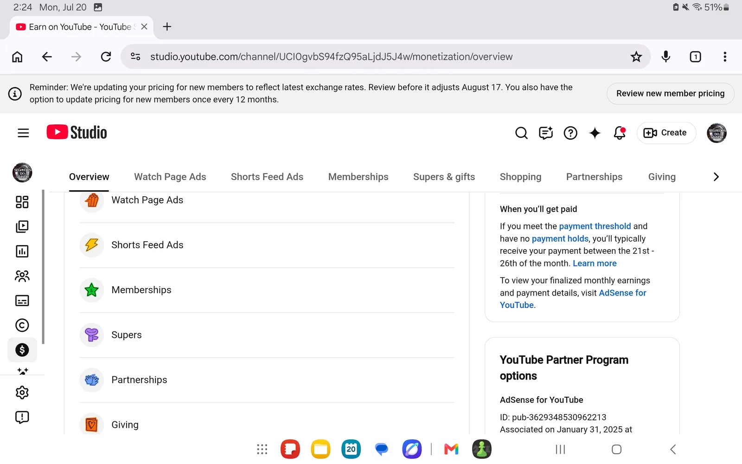Viewport: 742px width, 464px height.
Task: Open the Shorts Feed Ads list row
Action: coord(267,245)
